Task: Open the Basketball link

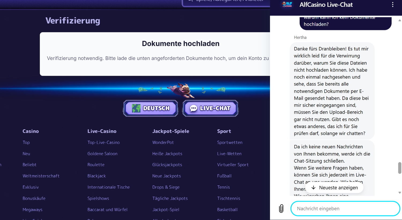Action: click(x=227, y=210)
